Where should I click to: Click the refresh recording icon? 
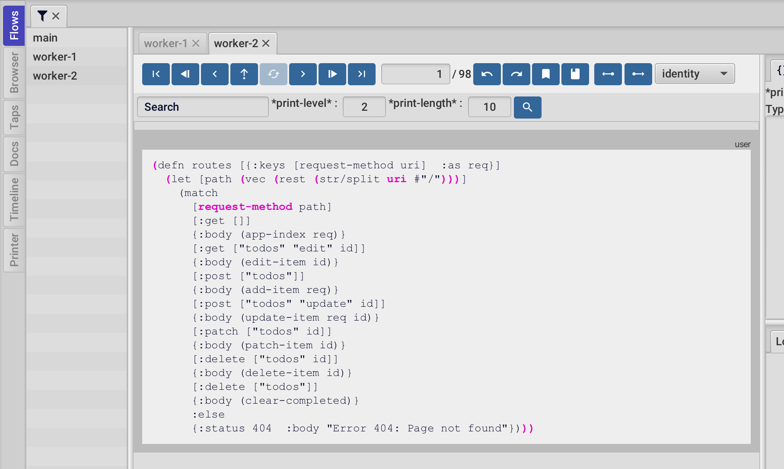click(x=273, y=74)
